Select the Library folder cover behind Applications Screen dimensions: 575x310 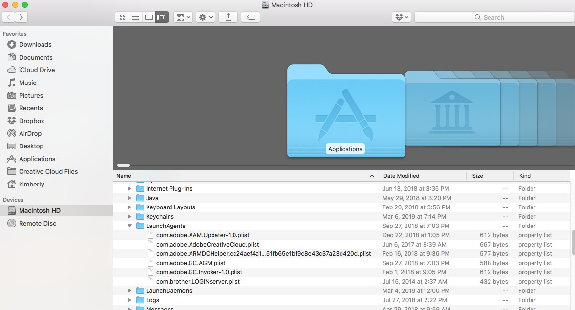[x=452, y=108]
